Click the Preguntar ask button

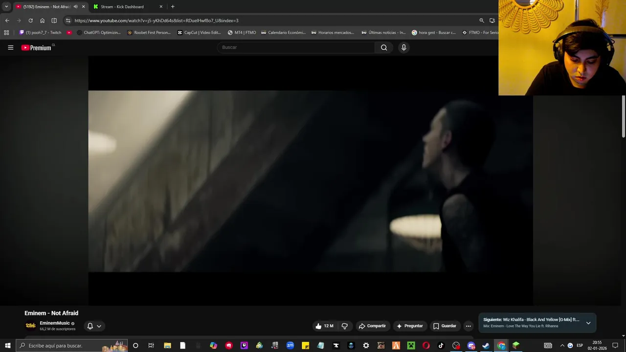coord(410,326)
